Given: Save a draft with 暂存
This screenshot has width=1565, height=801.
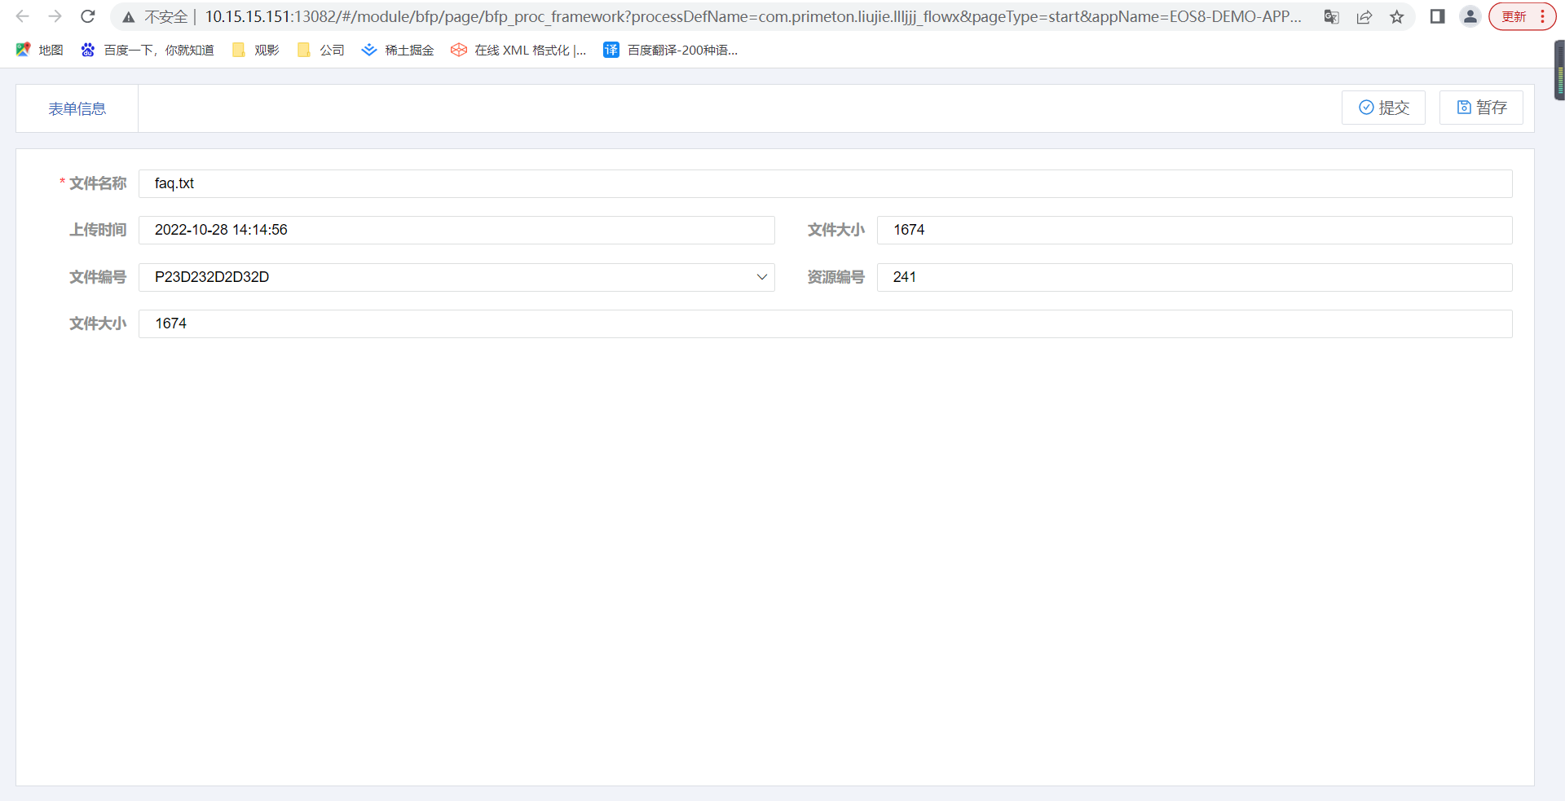Looking at the screenshot, I should 1481,108.
